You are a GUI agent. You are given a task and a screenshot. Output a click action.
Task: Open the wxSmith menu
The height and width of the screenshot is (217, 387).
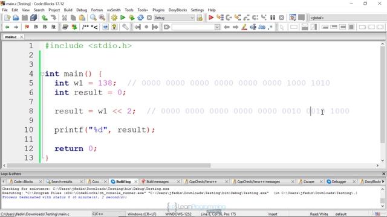[114, 10]
